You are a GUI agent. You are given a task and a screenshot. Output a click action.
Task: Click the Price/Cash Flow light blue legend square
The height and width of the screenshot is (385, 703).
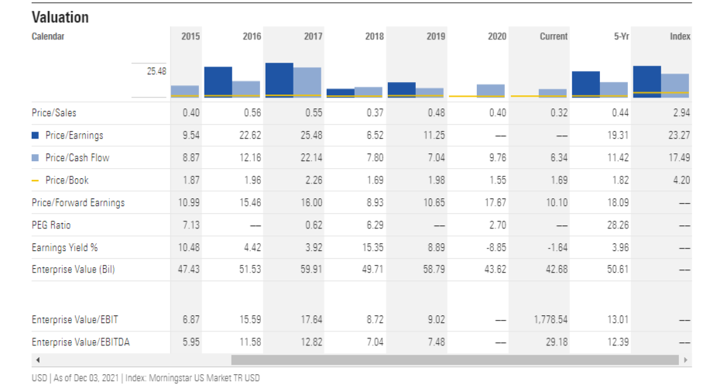coord(36,158)
